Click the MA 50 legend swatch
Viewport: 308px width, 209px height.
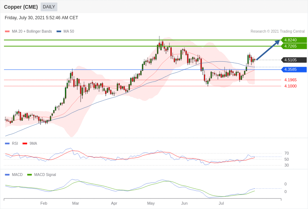(59, 32)
